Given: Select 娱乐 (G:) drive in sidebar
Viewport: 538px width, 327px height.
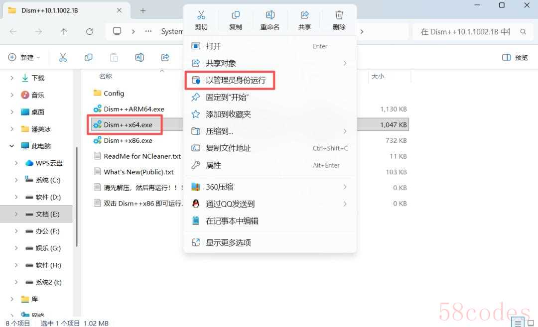Looking at the screenshot, I should coord(48,248).
